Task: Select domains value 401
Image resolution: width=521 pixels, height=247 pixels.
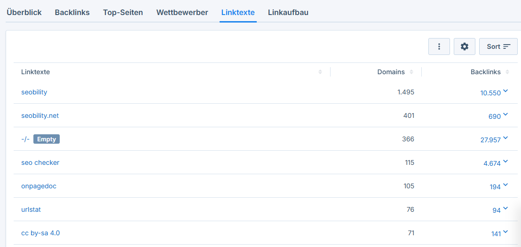Action: [409, 116]
